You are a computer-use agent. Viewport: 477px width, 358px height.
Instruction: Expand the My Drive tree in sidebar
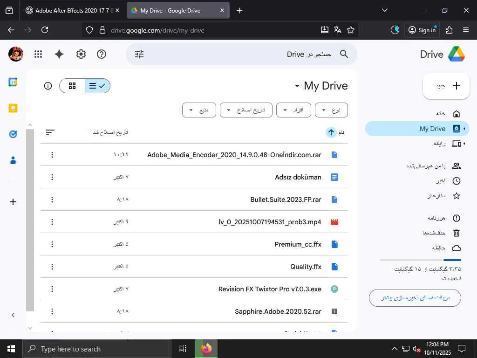click(464, 129)
